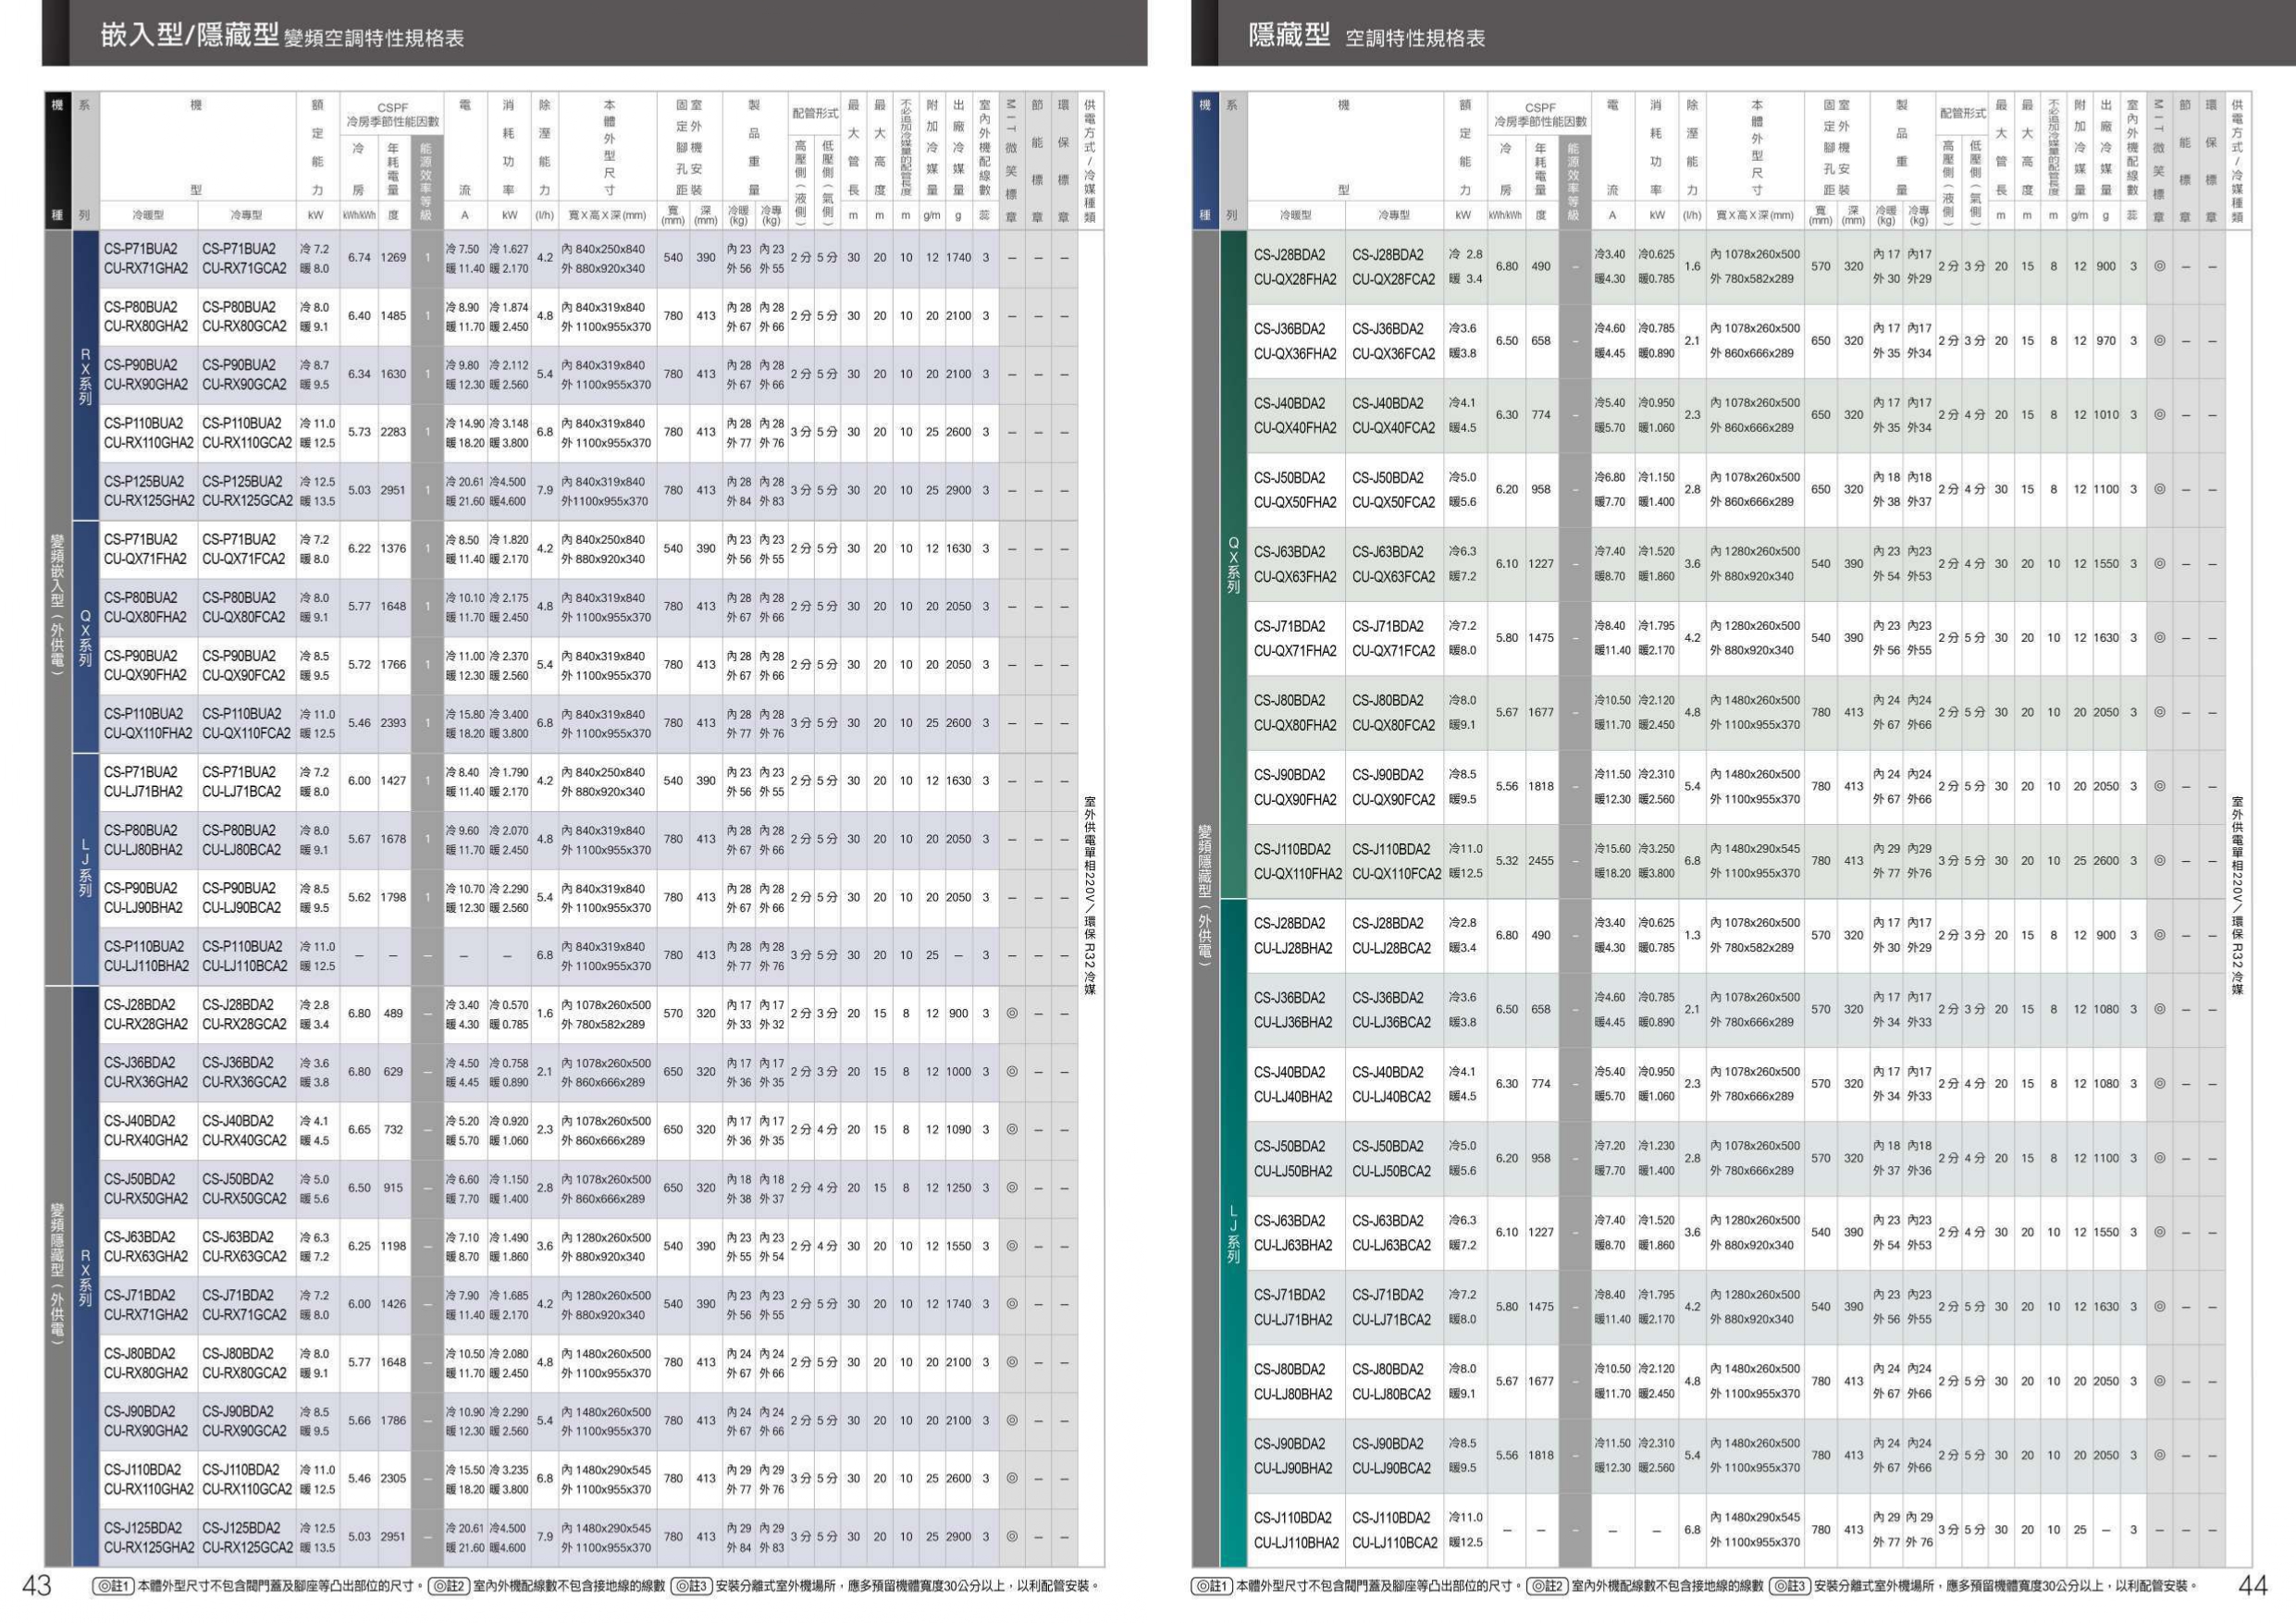Click the page 43 title 嵌入型/隱藏型 變頻空調特性規格表
The height and width of the screenshot is (1623, 2296).
tap(283, 35)
